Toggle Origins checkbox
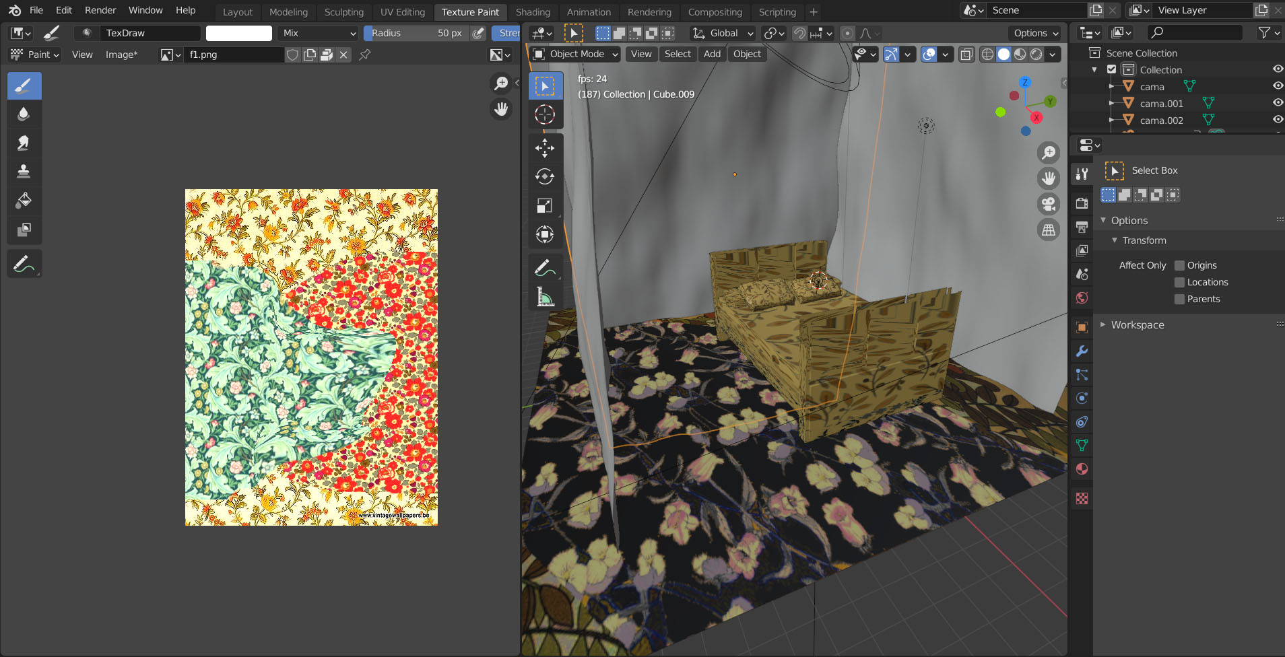This screenshot has height=657, width=1285. tap(1179, 265)
